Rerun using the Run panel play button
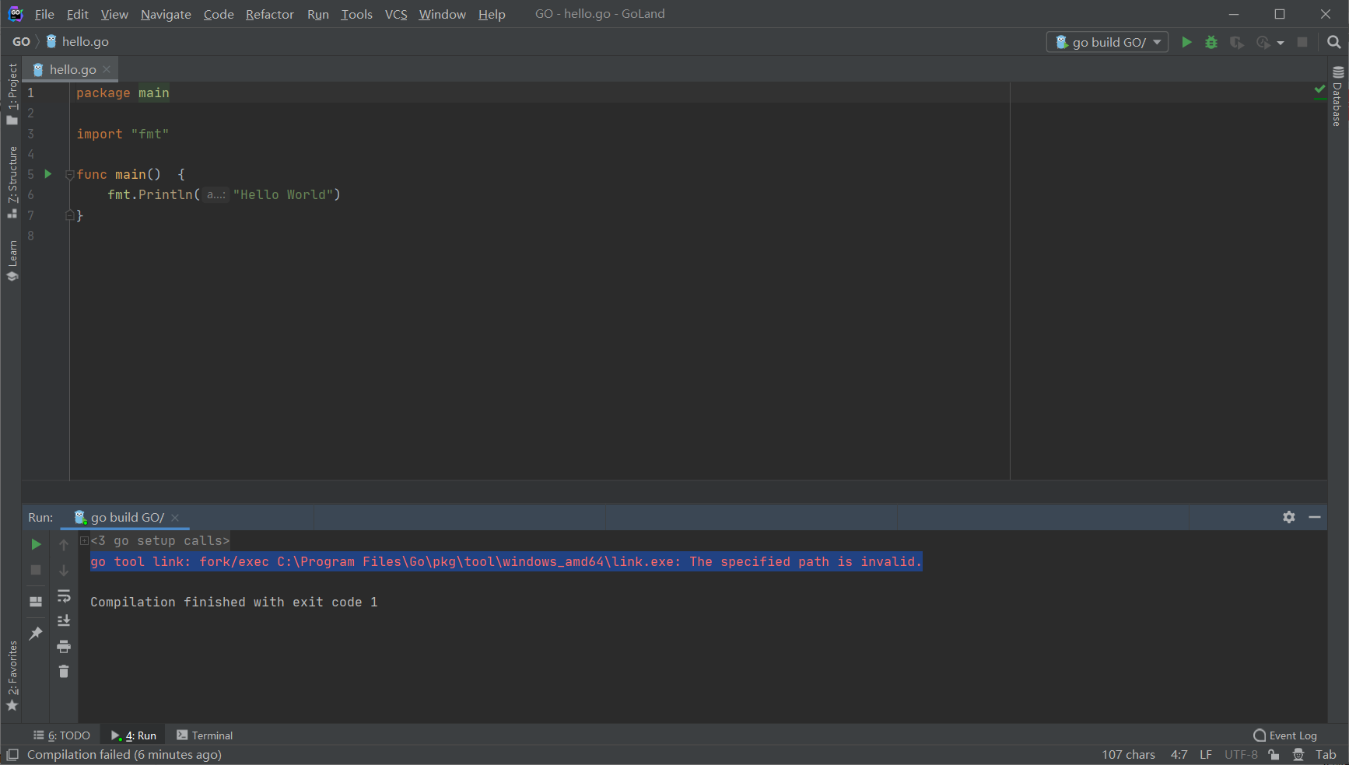Image resolution: width=1349 pixels, height=765 pixels. click(36, 544)
